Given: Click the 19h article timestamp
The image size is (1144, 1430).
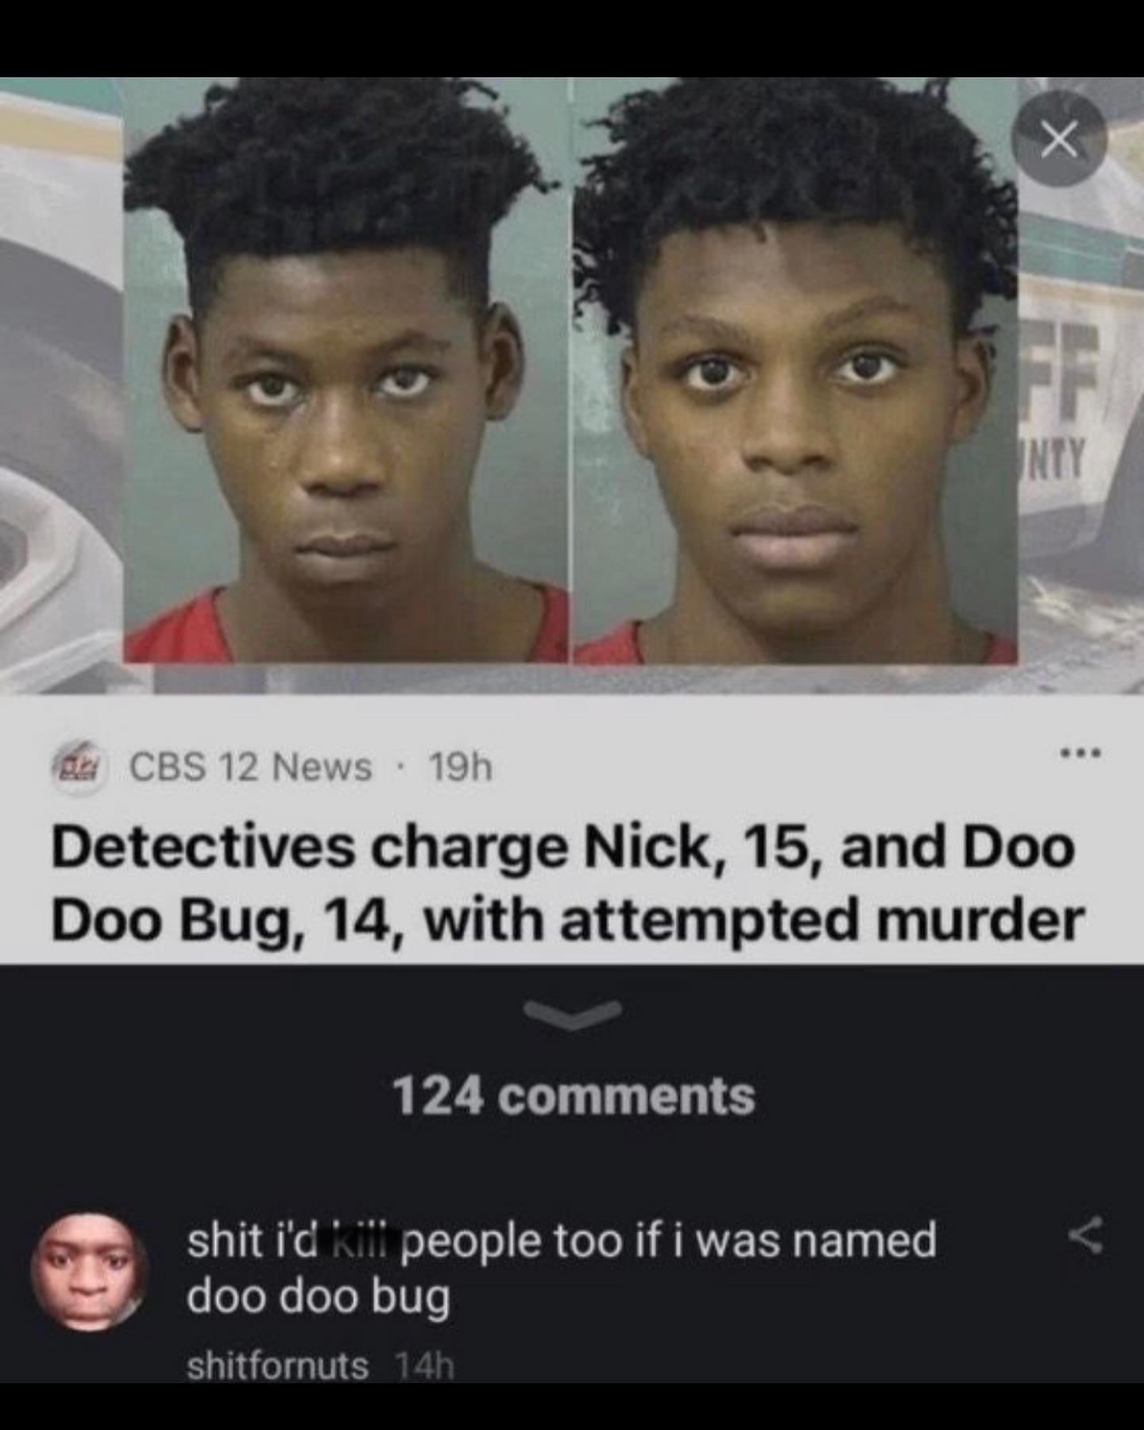Looking at the screenshot, I should click(x=461, y=767).
